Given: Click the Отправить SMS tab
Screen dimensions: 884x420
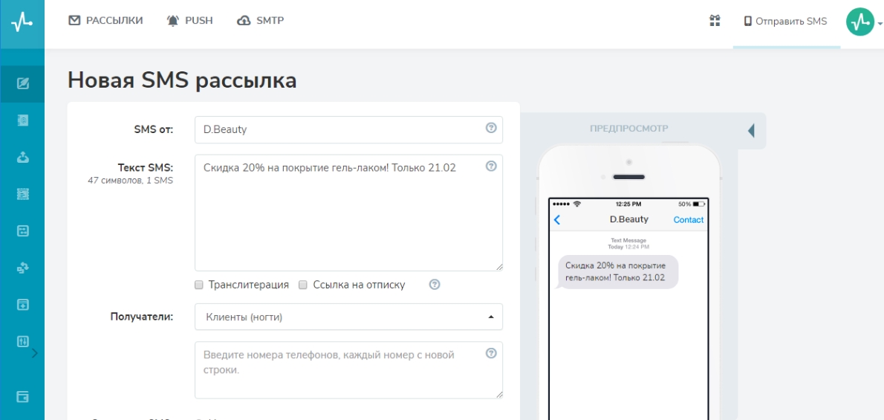Looking at the screenshot, I should [x=786, y=22].
